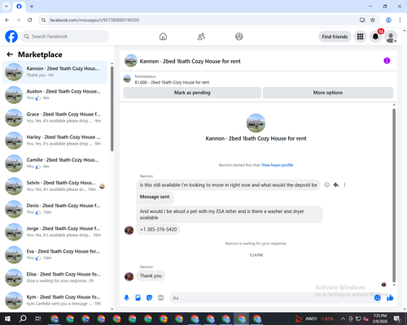Click the Facebook browser tab
The width and height of the screenshot is (407, 325).
point(19,6)
